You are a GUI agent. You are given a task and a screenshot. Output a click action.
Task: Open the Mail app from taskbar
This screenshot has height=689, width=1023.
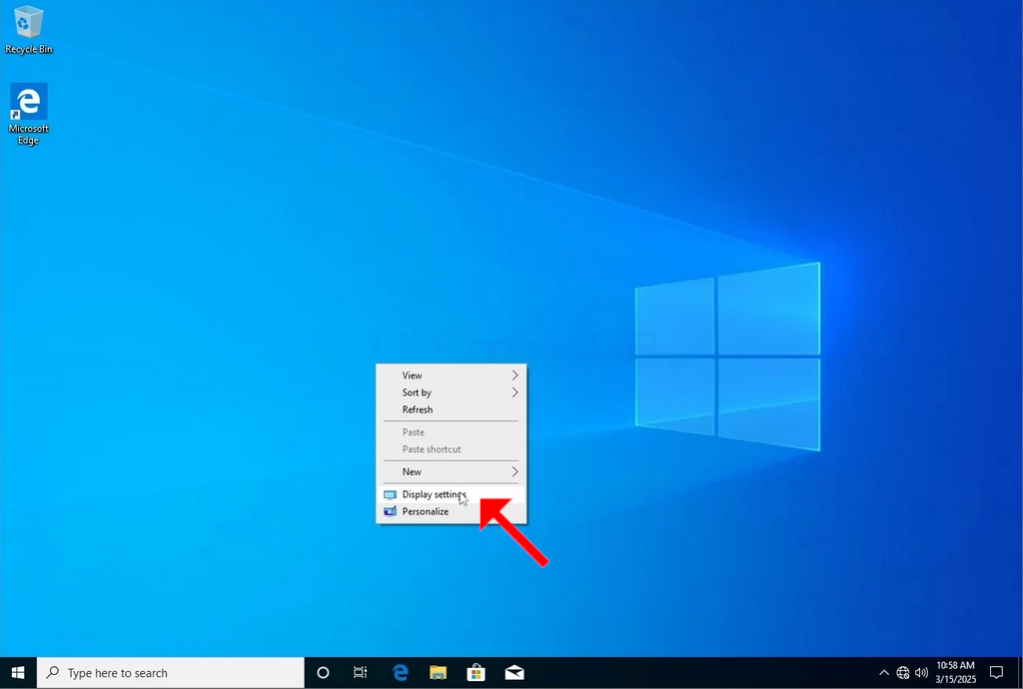[x=514, y=673]
